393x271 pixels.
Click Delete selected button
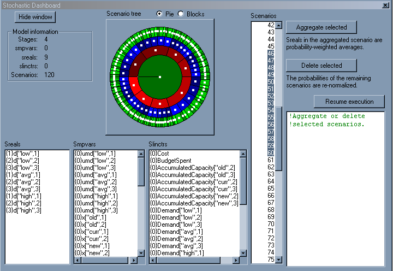321,66
